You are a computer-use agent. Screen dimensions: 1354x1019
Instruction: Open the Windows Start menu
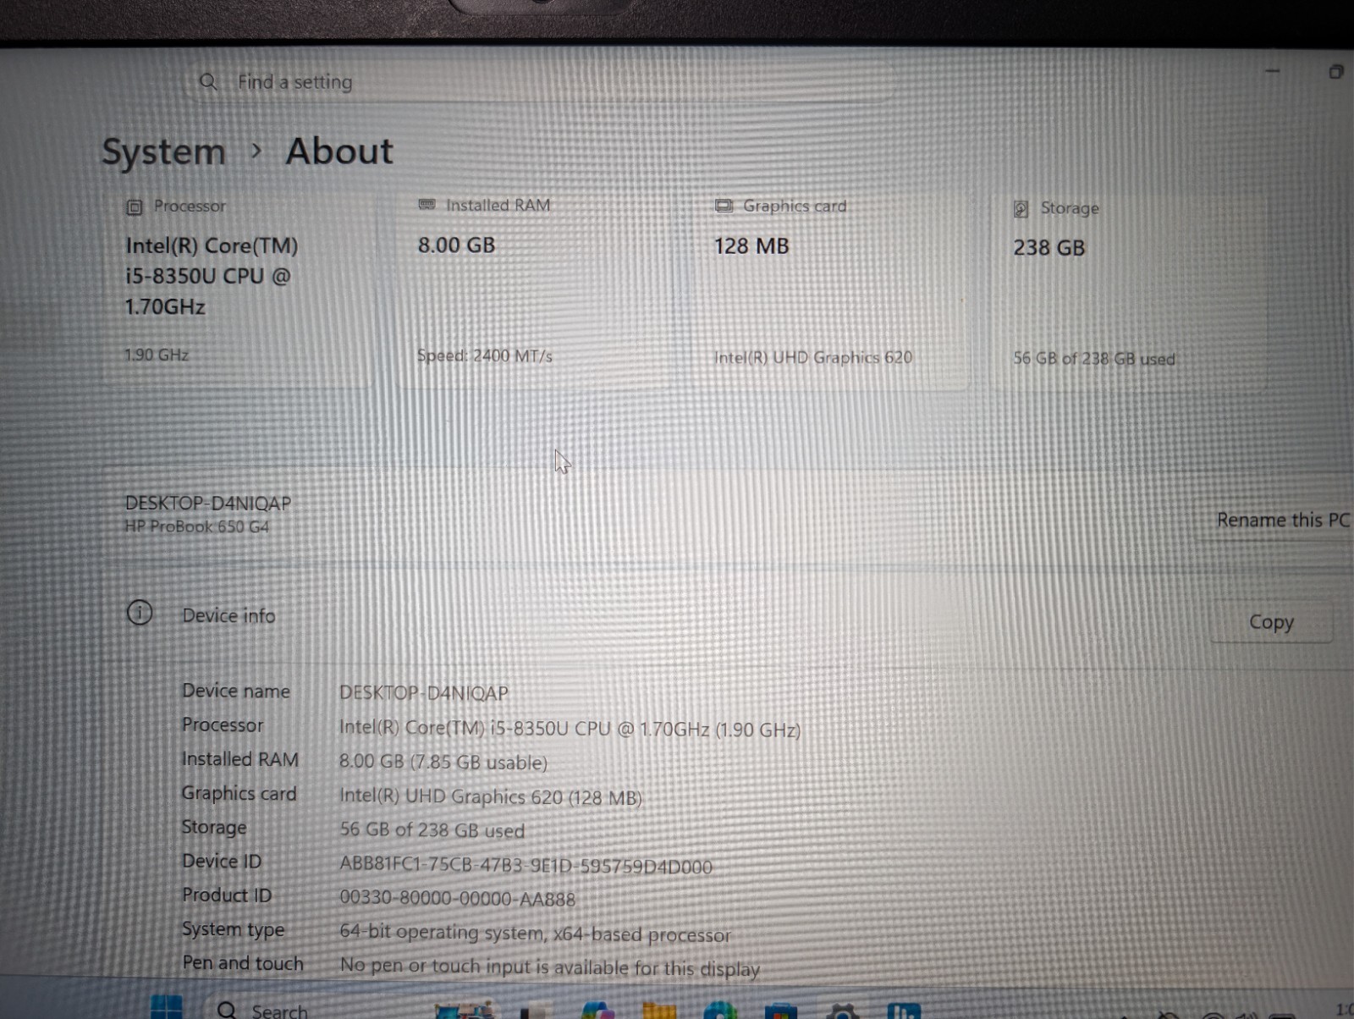(166, 1007)
